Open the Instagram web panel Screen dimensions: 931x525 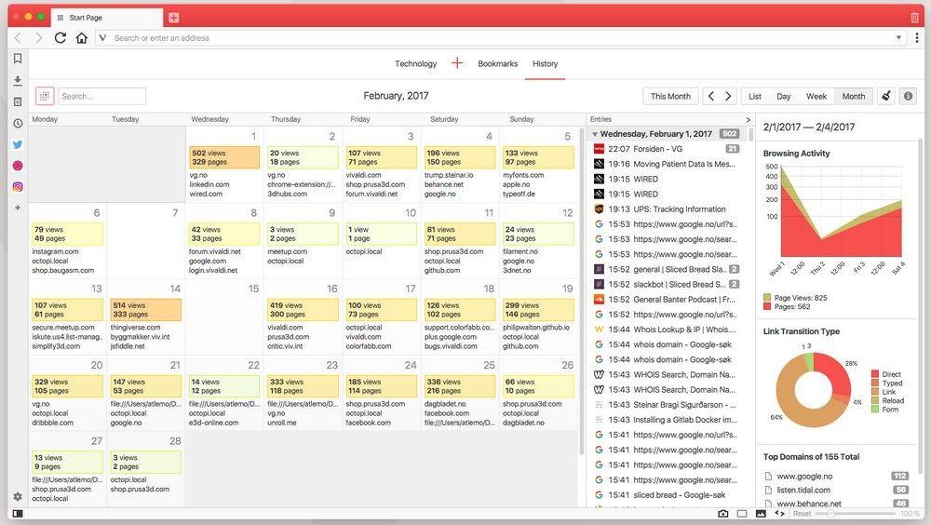(18, 186)
